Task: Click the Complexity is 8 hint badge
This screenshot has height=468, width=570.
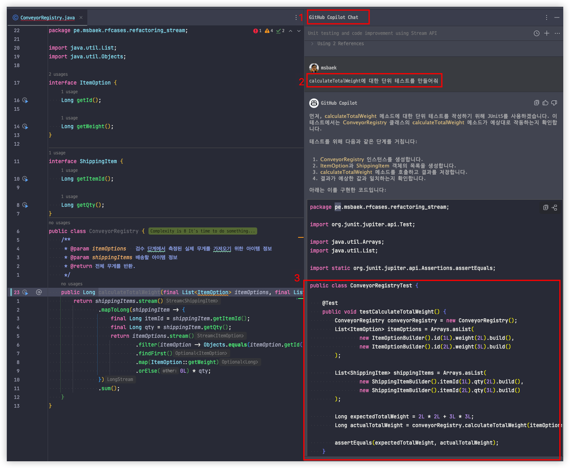Action: [x=203, y=231]
